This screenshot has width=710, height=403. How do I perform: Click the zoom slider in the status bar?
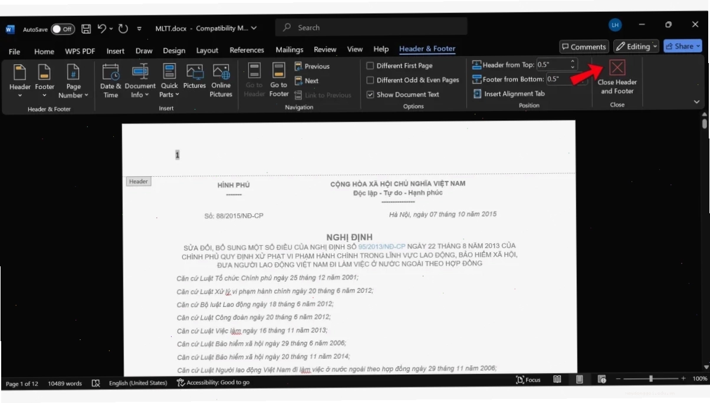pos(651,379)
